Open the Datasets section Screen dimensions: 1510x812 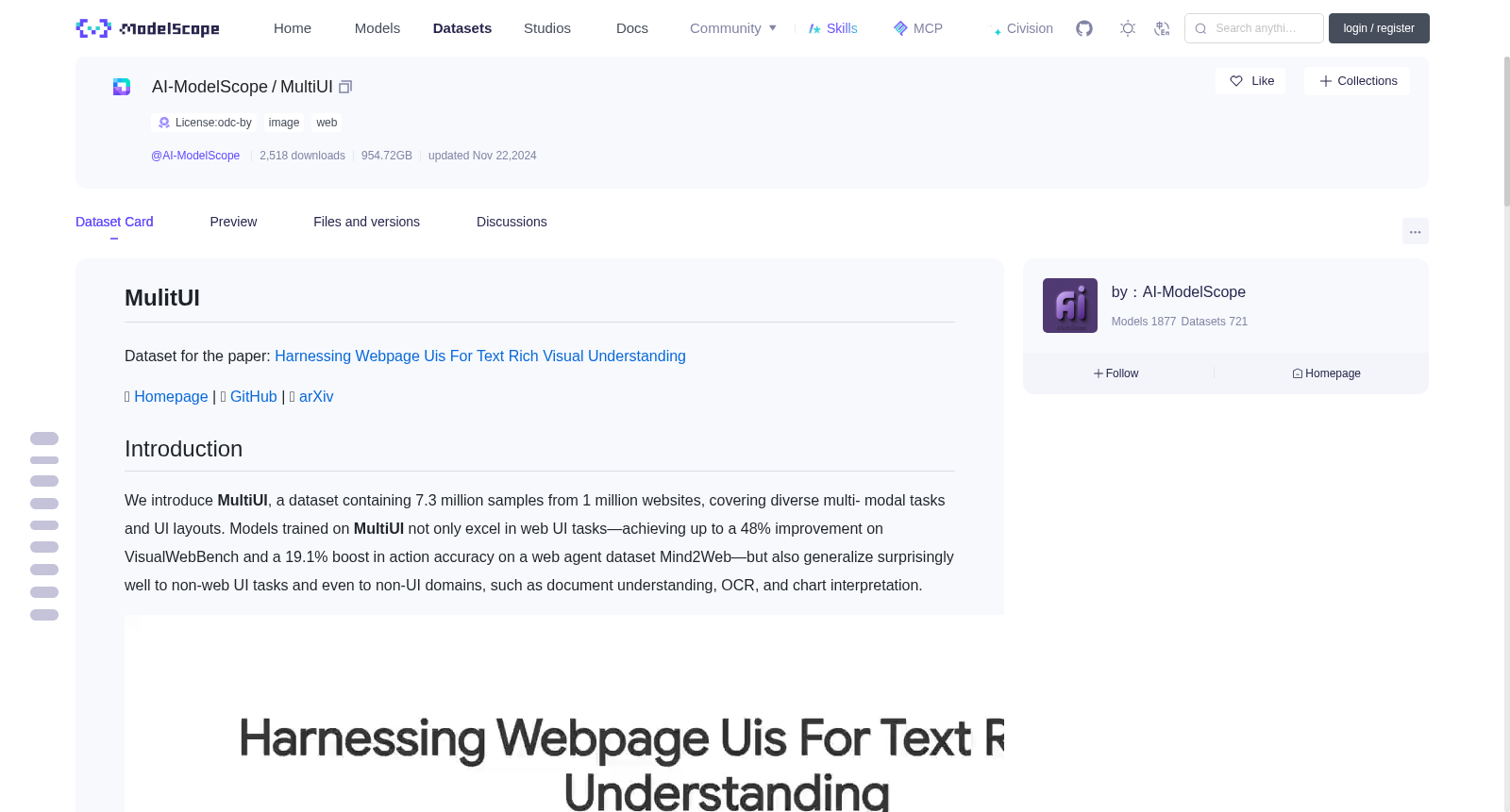(x=462, y=28)
